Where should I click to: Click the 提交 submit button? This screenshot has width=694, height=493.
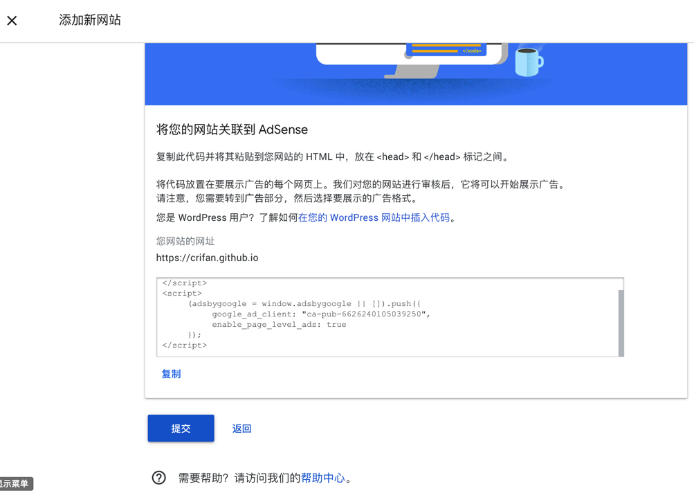181,429
